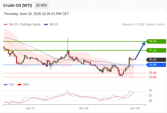The image size is (167, 113).
Task: Click the 77.10 green resistance tag
Action: [156, 50]
